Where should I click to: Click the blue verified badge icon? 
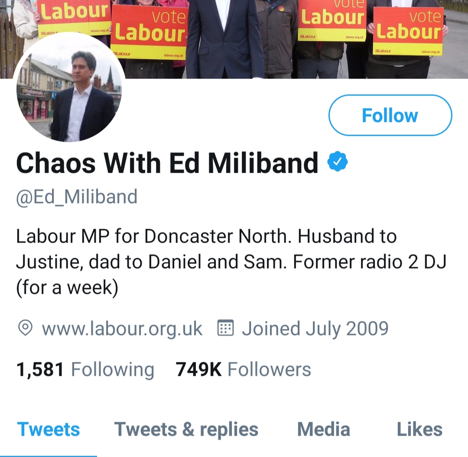tap(337, 162)
